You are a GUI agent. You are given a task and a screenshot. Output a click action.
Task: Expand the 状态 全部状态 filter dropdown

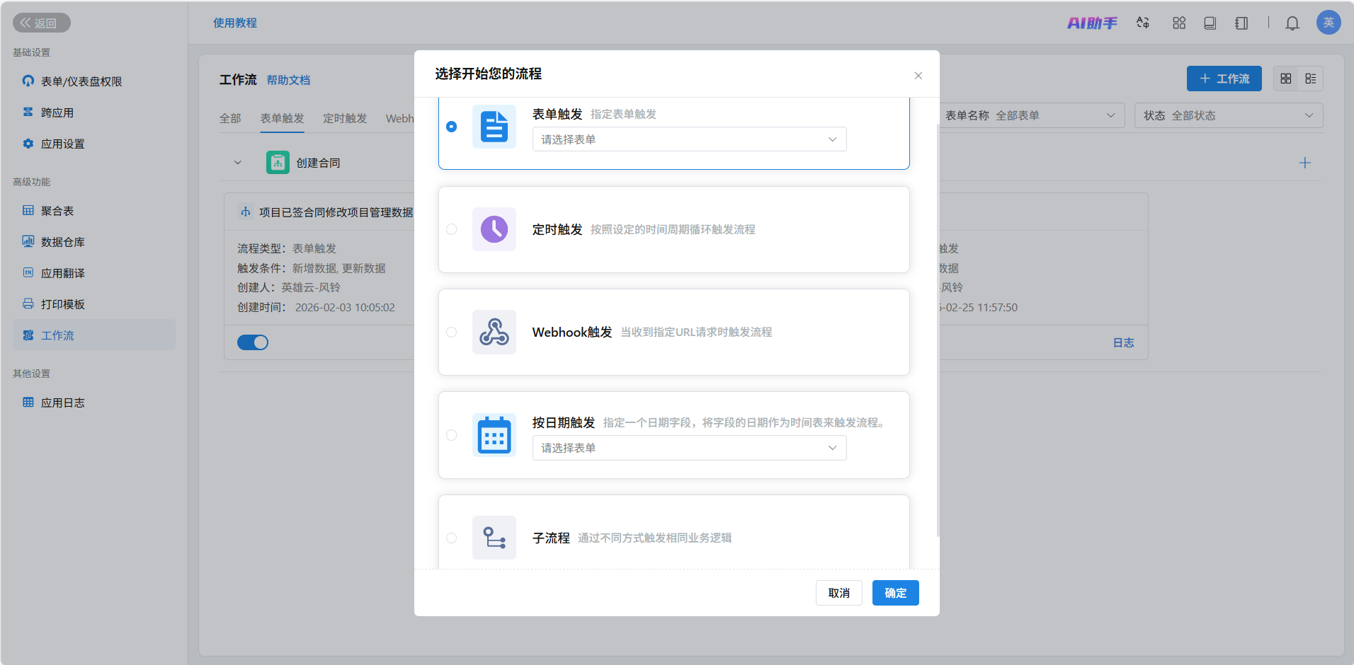pyautogui.click(x=1228, y=115)
